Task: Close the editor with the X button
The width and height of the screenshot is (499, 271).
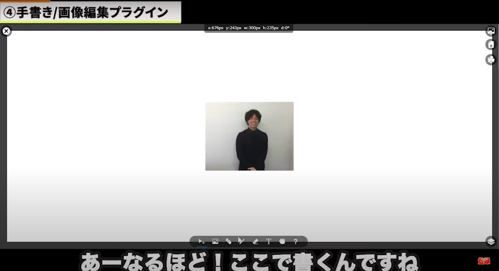Action: point(6,31)
